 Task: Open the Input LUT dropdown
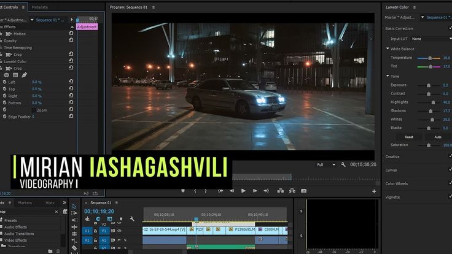tap(431, 39)
